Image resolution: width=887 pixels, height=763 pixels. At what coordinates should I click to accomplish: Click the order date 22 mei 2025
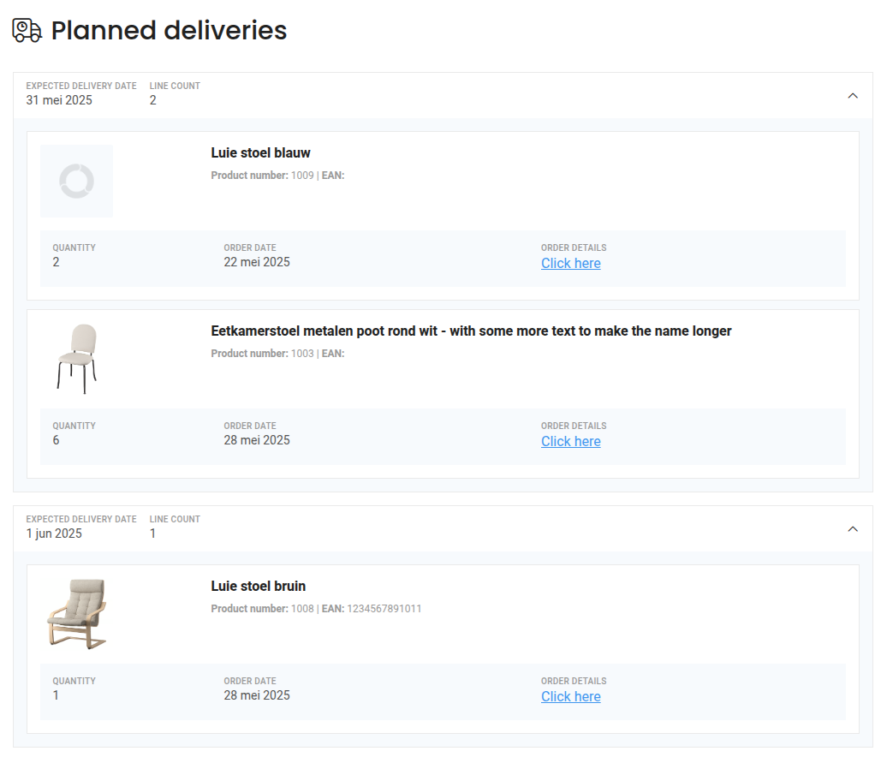pyautogui.click(x=257, y=262)
